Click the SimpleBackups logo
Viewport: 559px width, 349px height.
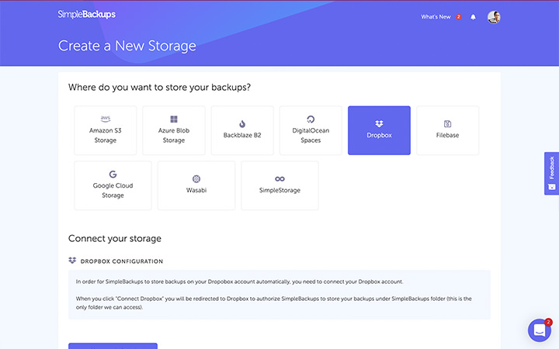pyautogui.click(x=87, y=14)
